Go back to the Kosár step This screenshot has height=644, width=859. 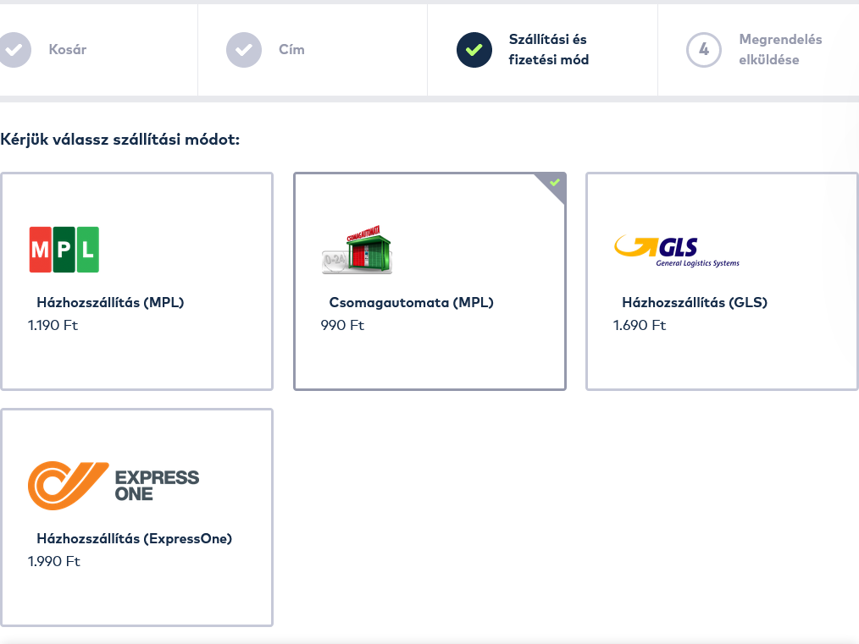point(68,50)
